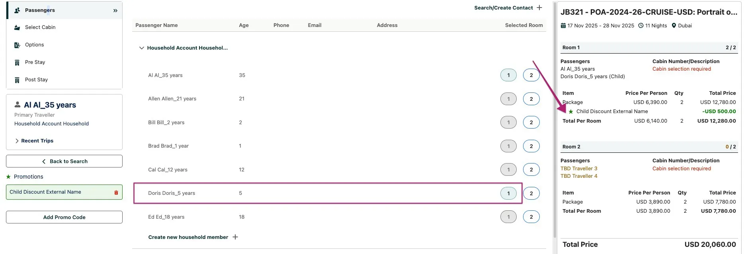744x254 pixels.
Task: Click the Add Promo Code button
Action: [64, 217]
